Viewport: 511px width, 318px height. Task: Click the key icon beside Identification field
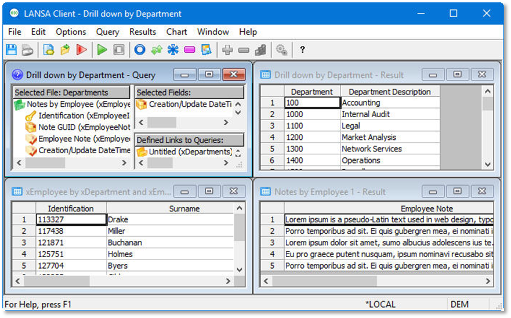pos(31,116)
